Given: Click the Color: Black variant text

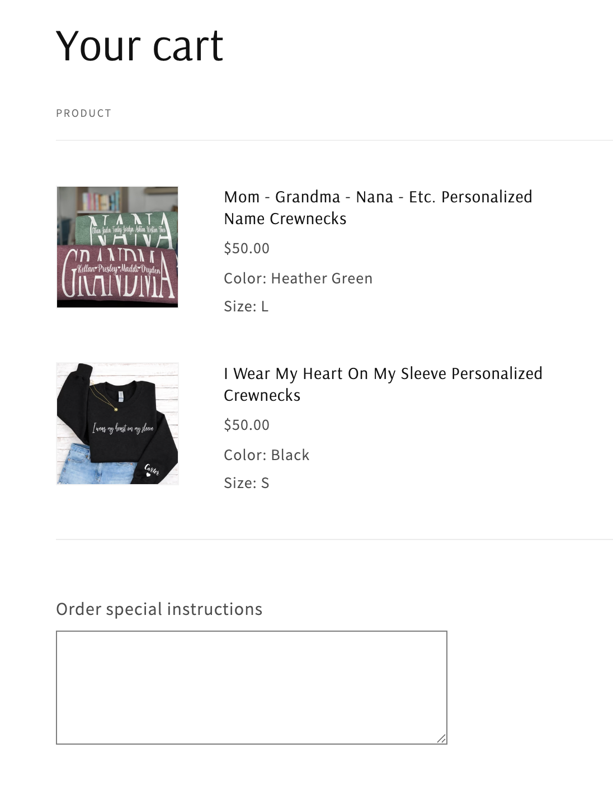Looking at the screenshot, I should (x=266, y=454).
